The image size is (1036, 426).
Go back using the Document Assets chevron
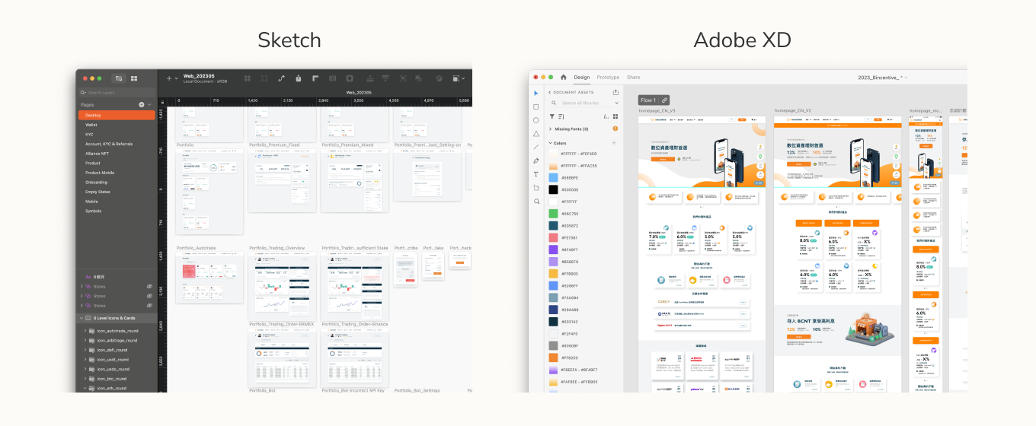[x=550, y=92]
